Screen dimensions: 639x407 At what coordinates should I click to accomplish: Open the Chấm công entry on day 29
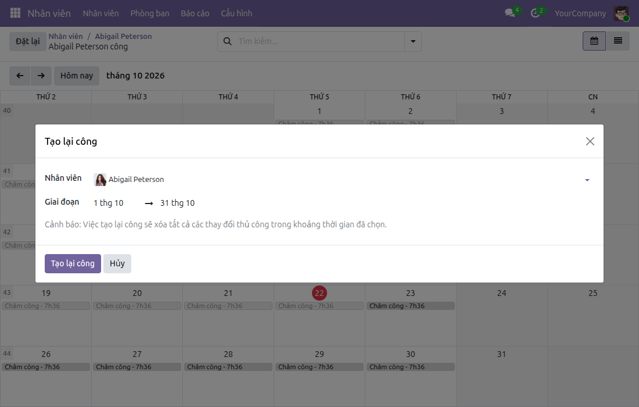319,367
